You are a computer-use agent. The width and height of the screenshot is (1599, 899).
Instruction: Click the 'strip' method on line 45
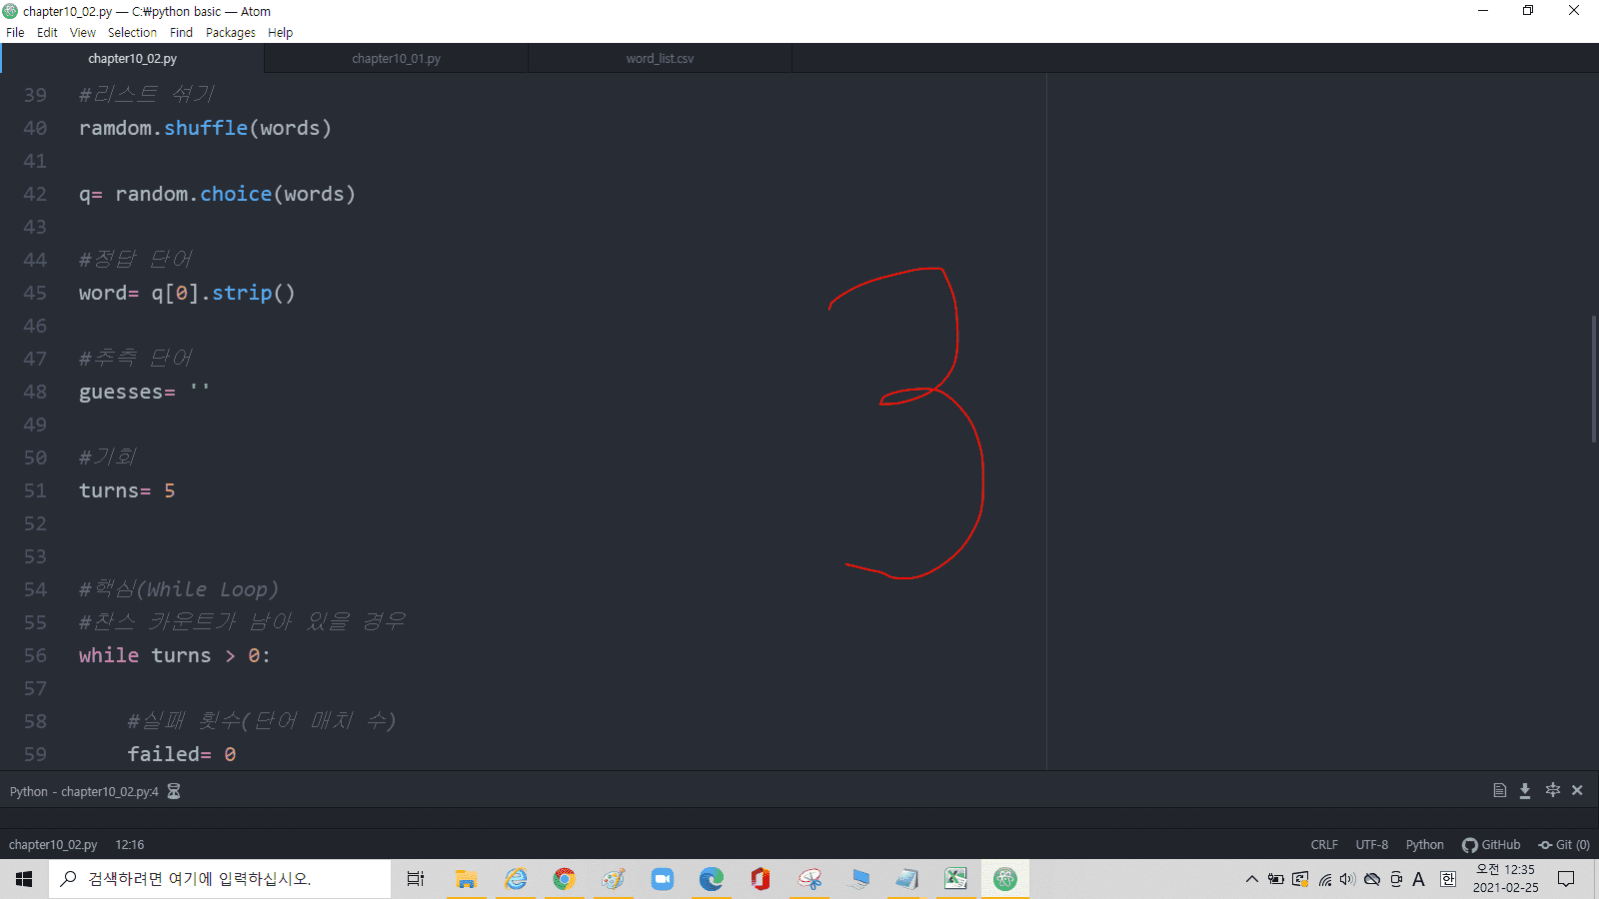tap(242, 293)
